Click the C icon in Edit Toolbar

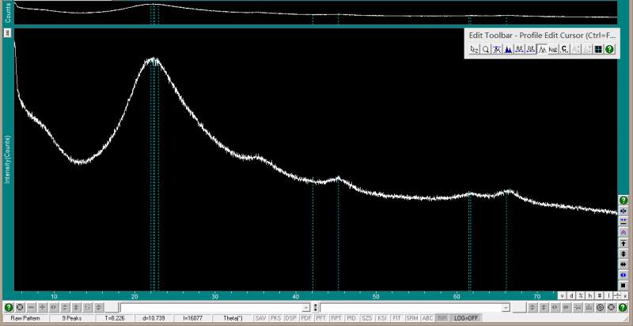click(564, 49)
